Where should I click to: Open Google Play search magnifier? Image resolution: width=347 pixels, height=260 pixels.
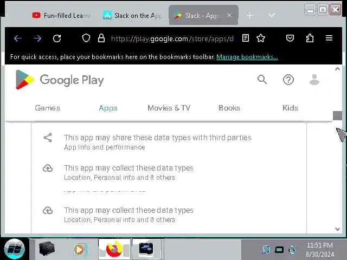coord(262,80)
